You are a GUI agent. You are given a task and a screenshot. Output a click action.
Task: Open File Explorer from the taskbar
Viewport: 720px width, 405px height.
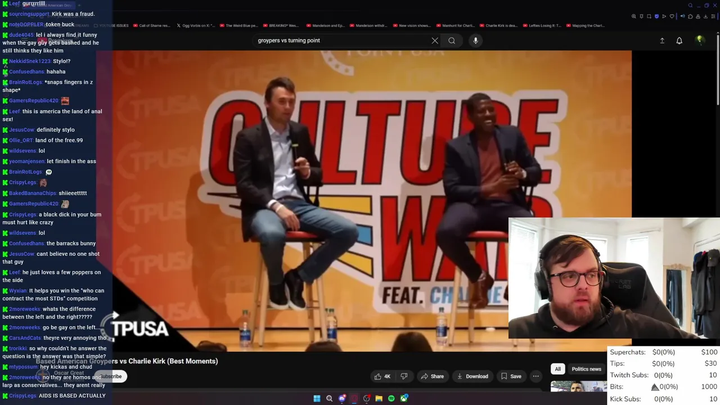pos(379,398)
